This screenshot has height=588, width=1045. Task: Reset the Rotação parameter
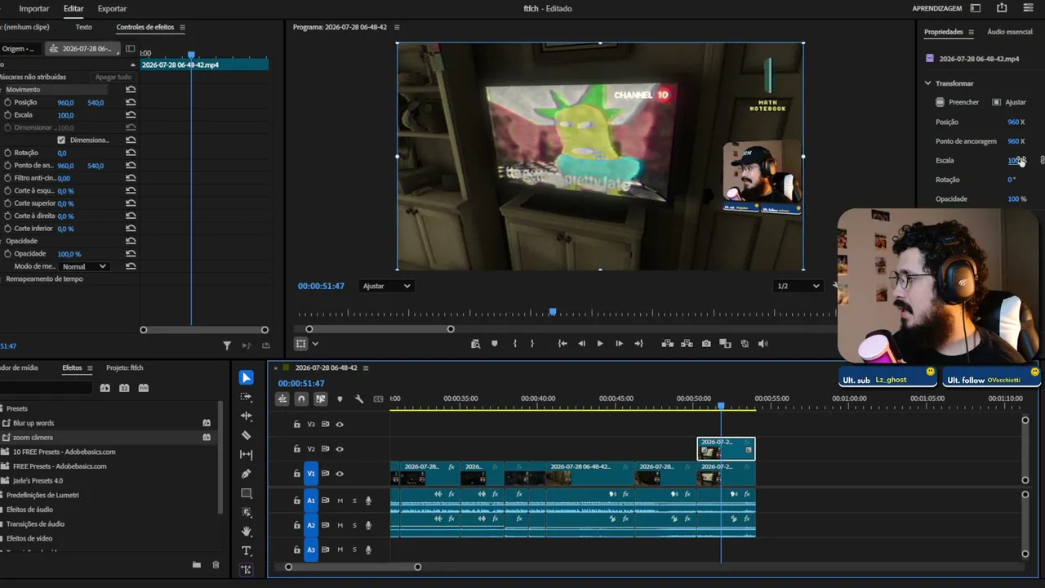tap(131, 153)
